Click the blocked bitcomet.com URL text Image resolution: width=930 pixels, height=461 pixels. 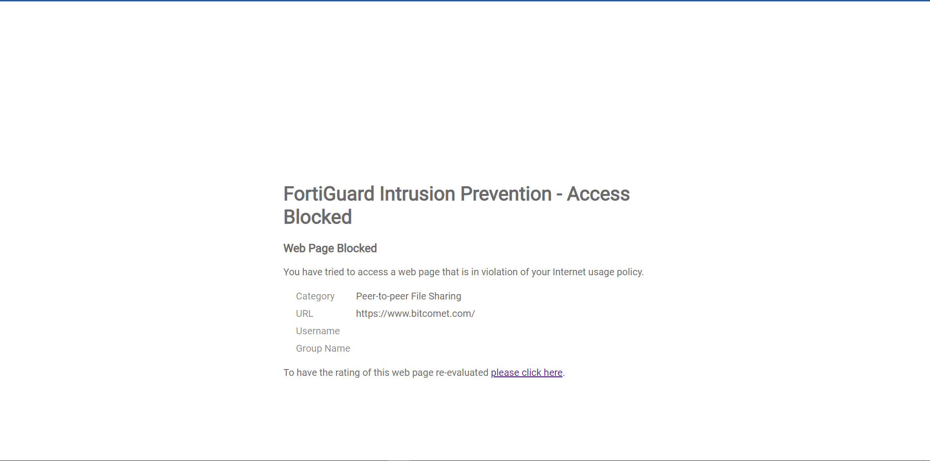415,313
